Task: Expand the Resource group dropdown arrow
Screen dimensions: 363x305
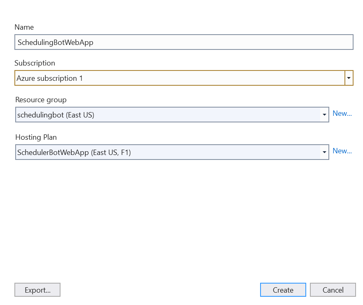Action: tap(325, 115)
